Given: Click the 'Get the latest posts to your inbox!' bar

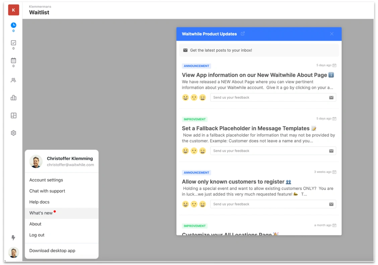Looking at the screenshot, I should [x=259, y=50].
